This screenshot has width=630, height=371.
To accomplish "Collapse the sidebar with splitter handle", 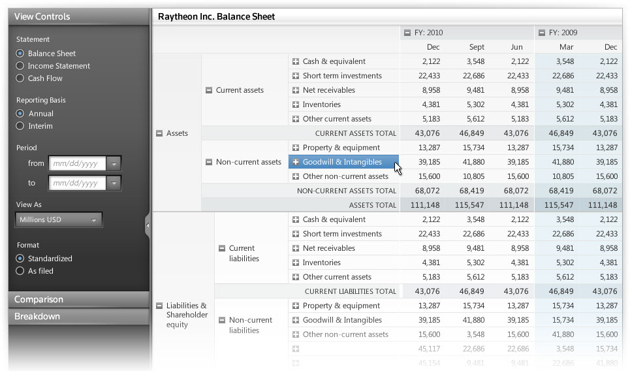I will pos(148,225).
